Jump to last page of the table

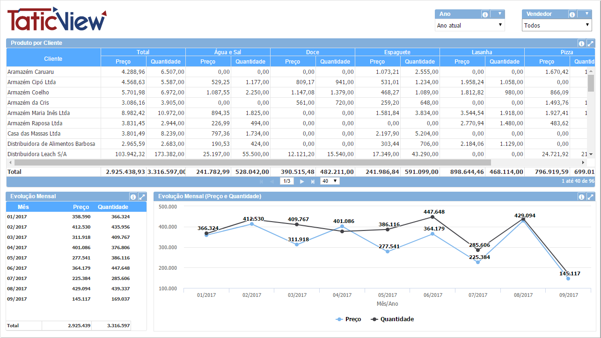pos(313,181)
